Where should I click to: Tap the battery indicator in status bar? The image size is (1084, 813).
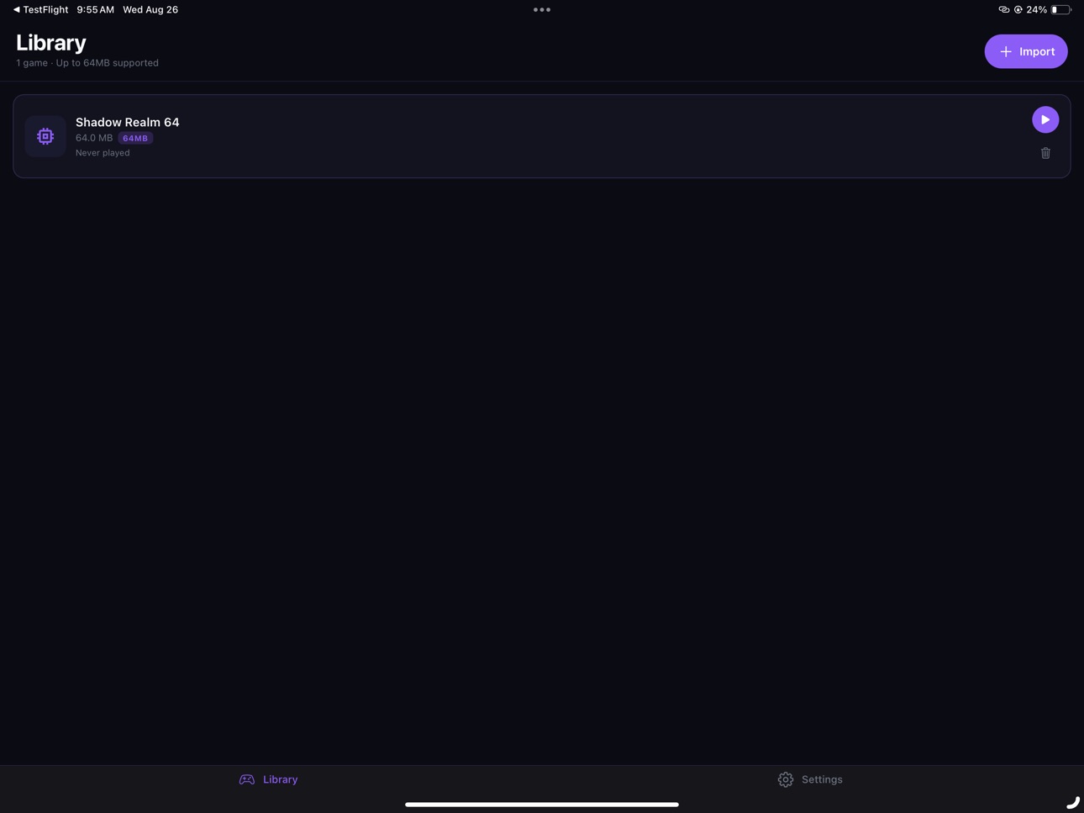1061,10
